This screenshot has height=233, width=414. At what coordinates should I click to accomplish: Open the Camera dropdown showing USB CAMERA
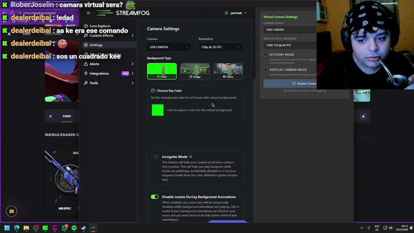[169, 47]
